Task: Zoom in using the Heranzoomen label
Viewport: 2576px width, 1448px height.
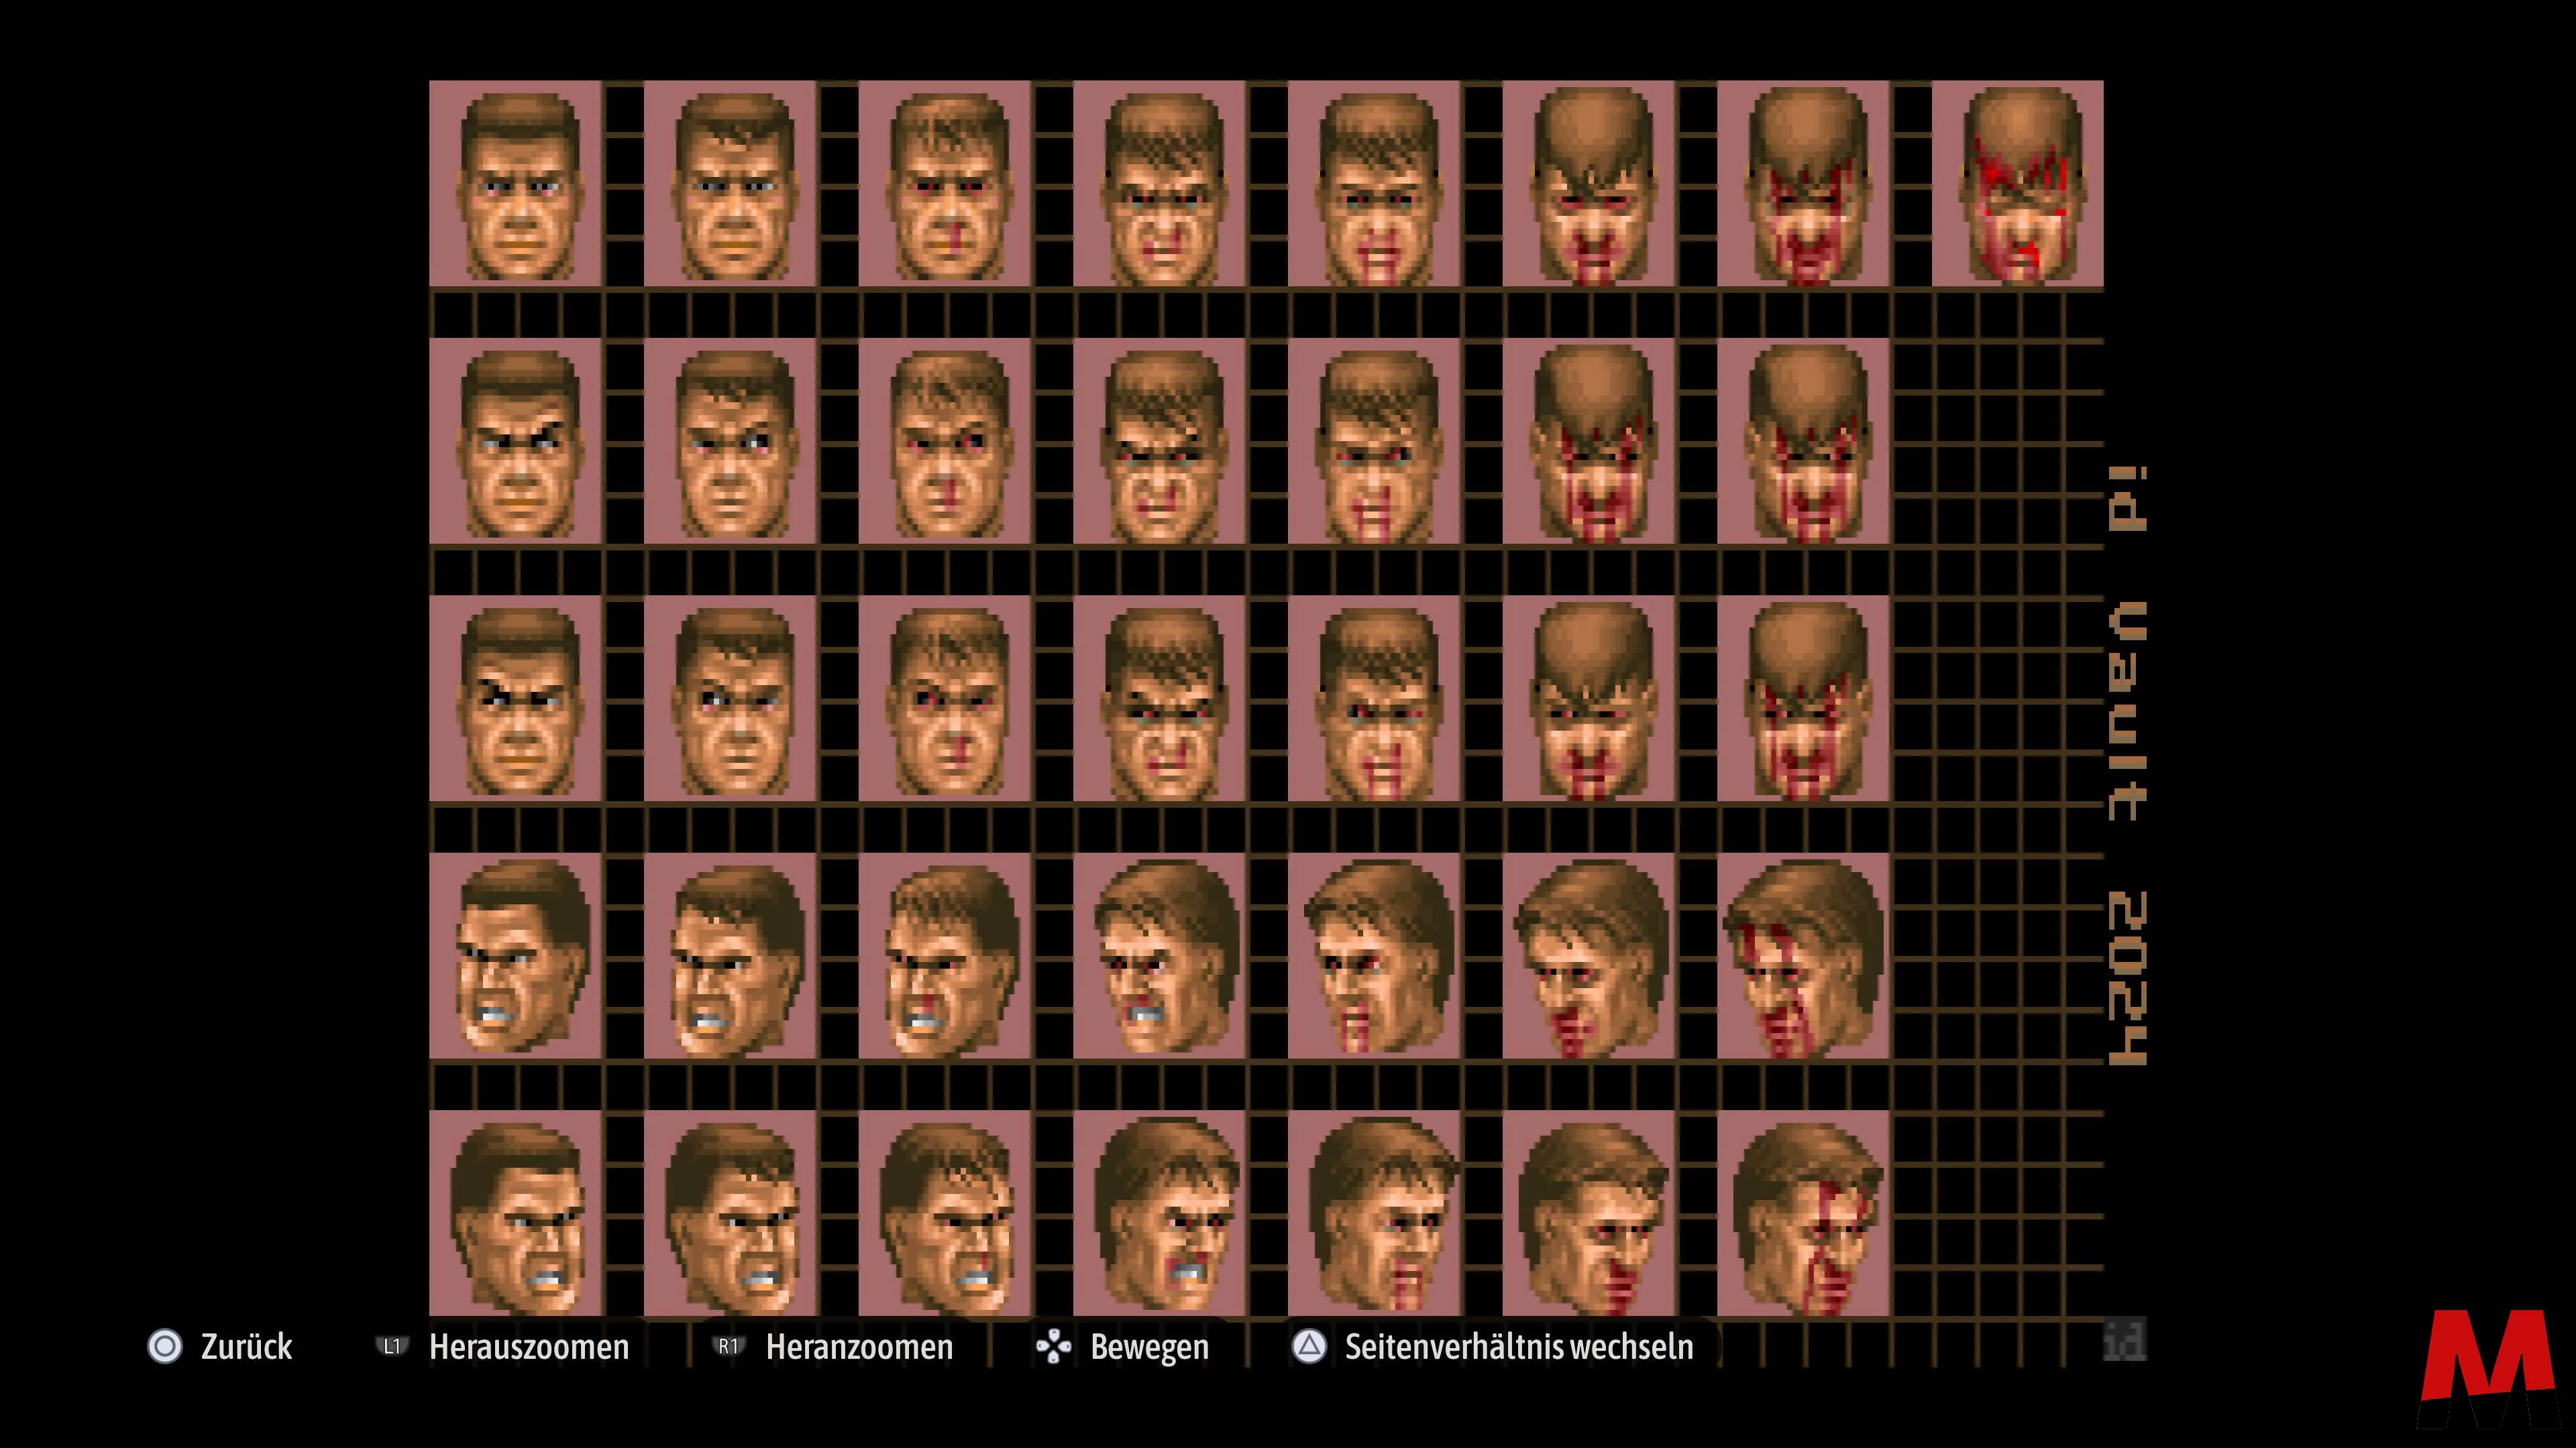Action: [x=859, y=1347]
